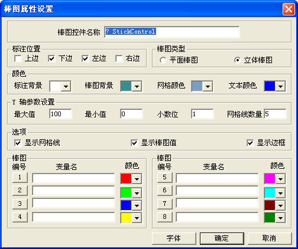Select the 平面棒图 radio button

pos(163,60)
